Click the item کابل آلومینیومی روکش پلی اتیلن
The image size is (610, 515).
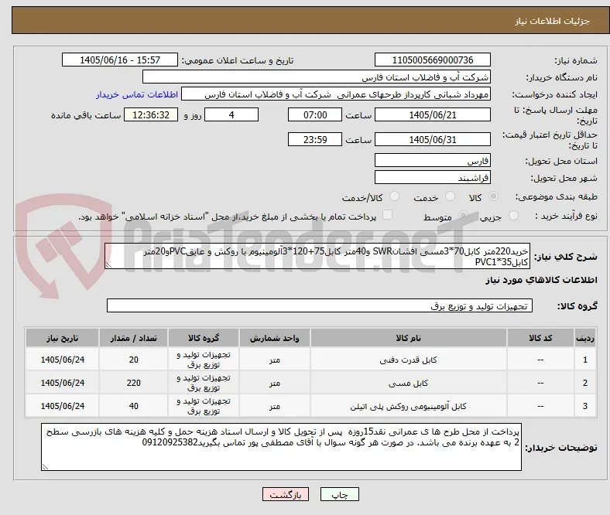tap(409, 407)
